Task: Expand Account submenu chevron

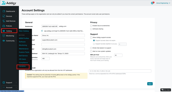Action: [16, 87]
